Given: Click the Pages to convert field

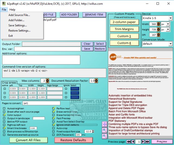Looking at the screenshot, I should pos(41,103).
